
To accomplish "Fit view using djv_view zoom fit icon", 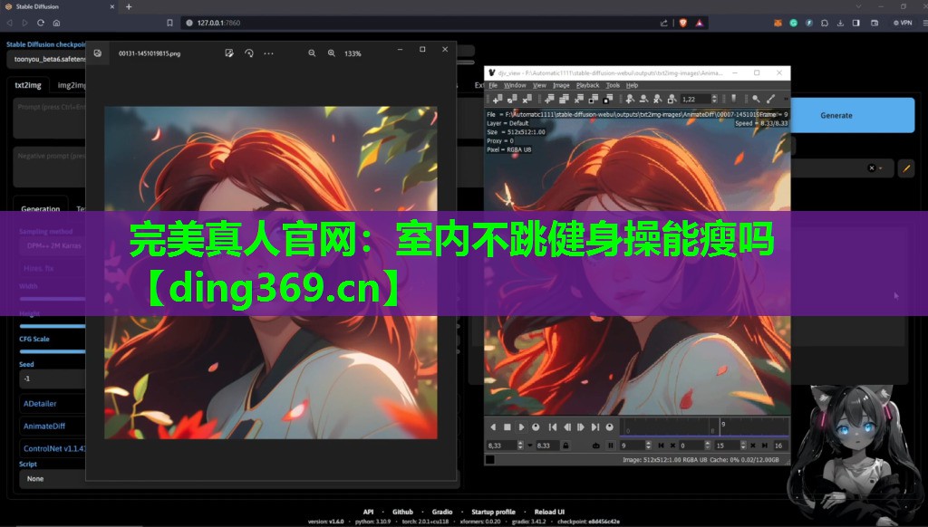I will click(x=671, y=99).
